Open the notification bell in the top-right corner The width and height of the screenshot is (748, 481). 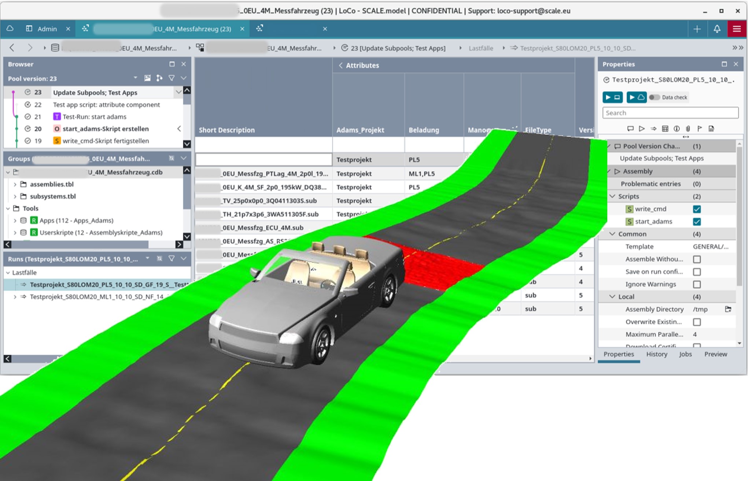coord(717,29)
